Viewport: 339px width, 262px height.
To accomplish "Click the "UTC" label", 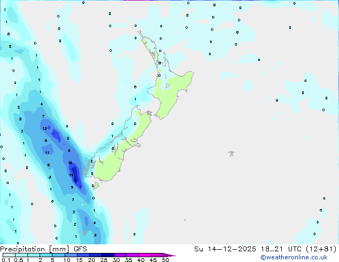I will 295,249.
